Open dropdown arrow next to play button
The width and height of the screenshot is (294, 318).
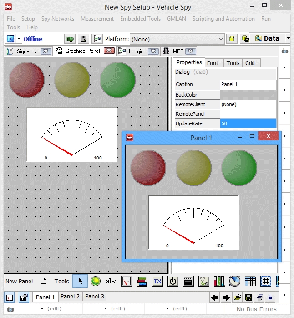19,39
